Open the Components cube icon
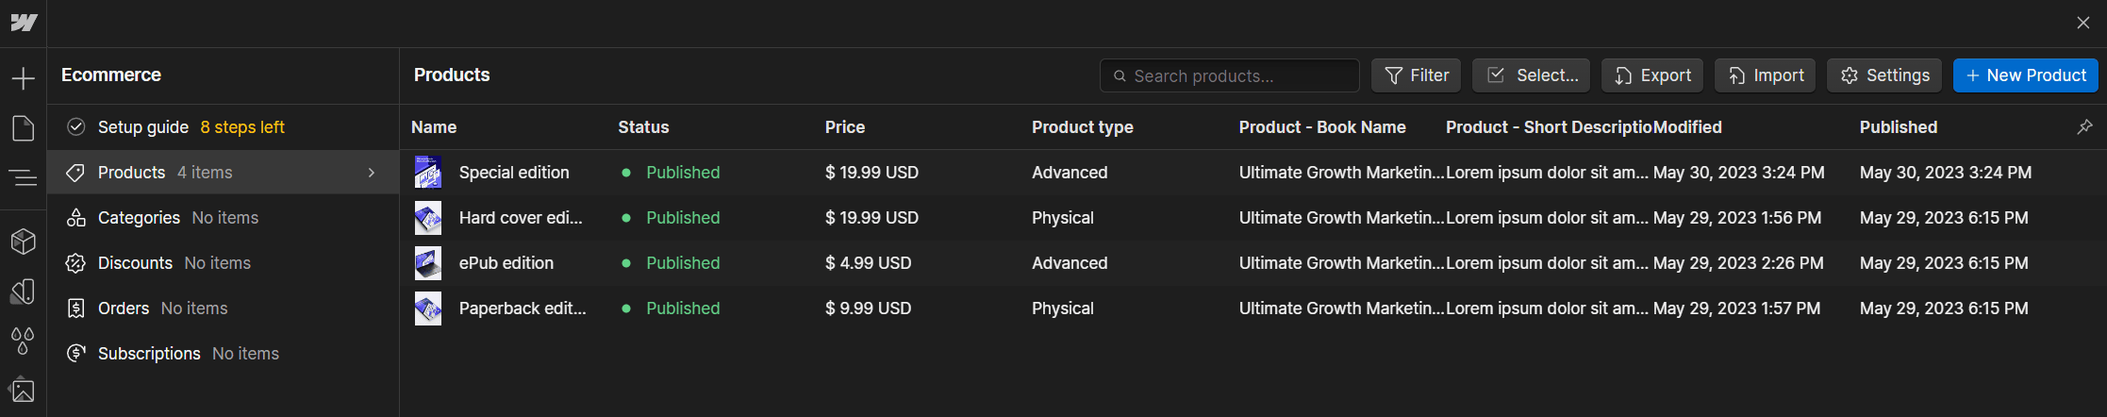The height and width of the screenshot is (417, 2107). [x=24, y=242]
